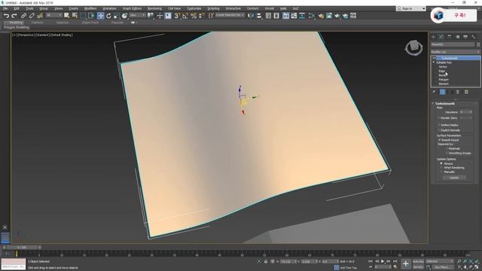Toggle Show End Result button

point(443,92)
